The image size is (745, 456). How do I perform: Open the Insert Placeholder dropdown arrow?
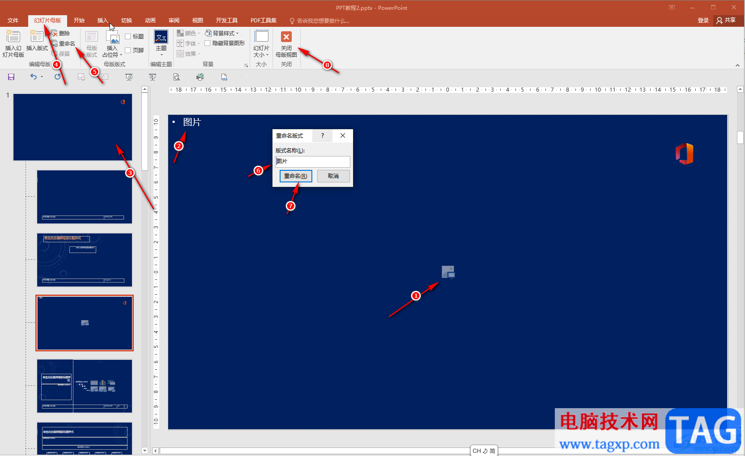[x=121, y=55]
